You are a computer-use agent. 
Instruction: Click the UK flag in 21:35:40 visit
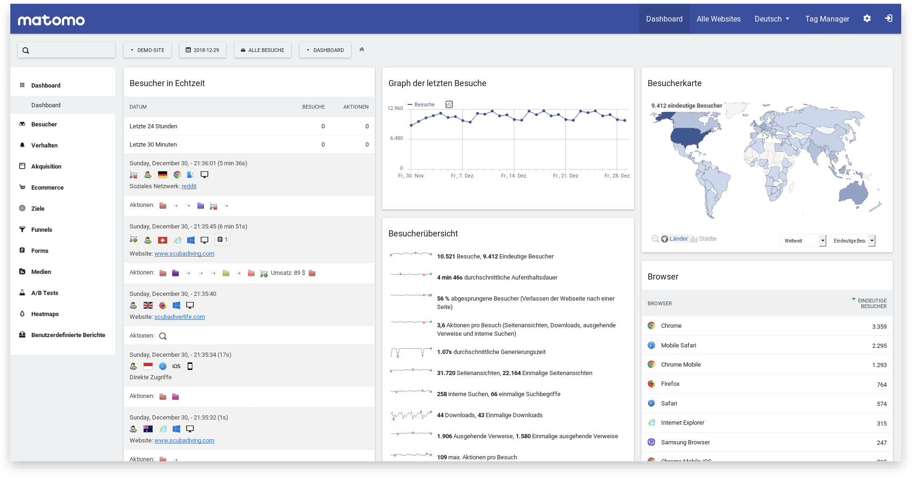tap(148, 305)
